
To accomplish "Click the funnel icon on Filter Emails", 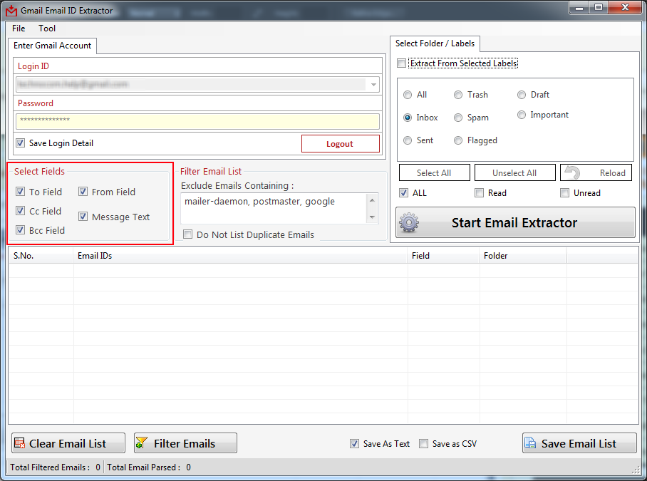I will [142, 443].
